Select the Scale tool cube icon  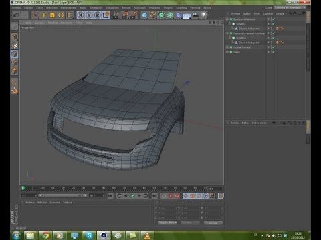52,15
